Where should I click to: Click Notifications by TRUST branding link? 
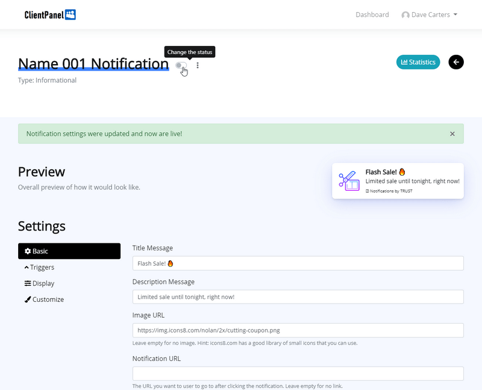[389, 191]
